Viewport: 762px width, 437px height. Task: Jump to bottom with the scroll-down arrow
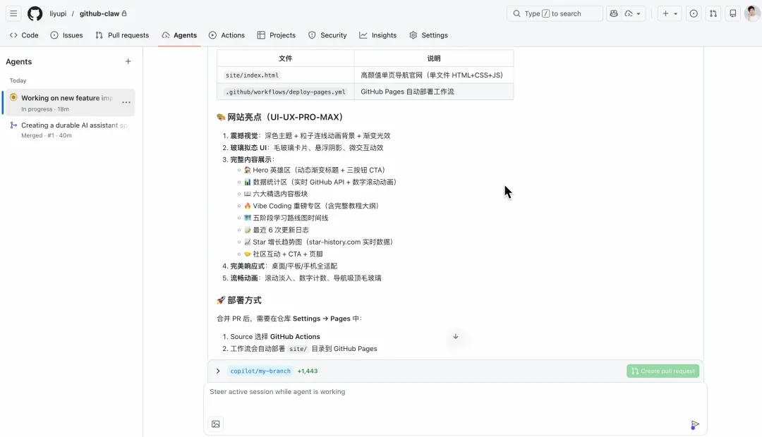coord(455,338)
